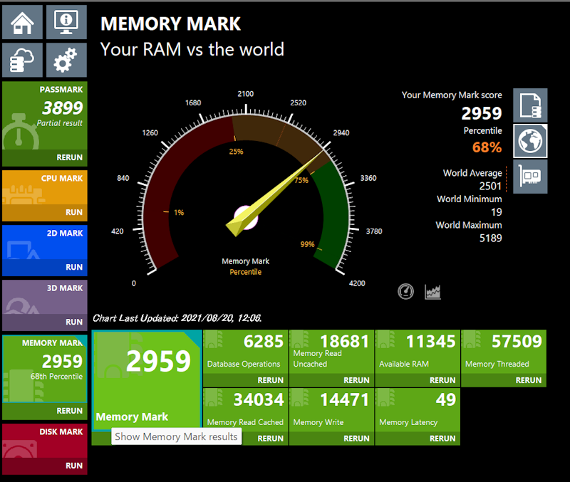Select the Database Operations 6285 tile
Screen dimensions: 570x482
tap(245, 352)
